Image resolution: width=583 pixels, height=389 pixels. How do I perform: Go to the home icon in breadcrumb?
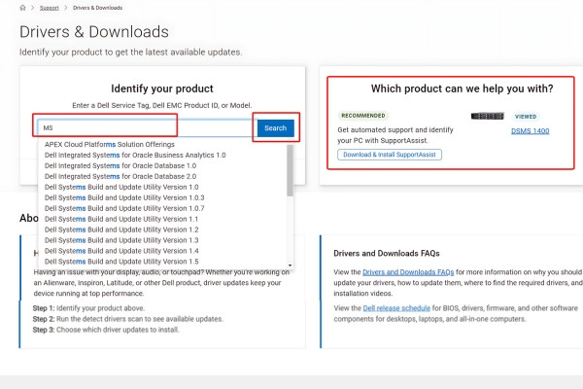pos(22,8)
